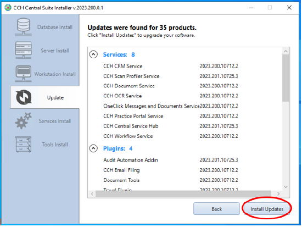Click Central Service Hub version number
Viewport: 302px width, 227px height.
click(x=219, y=126)
